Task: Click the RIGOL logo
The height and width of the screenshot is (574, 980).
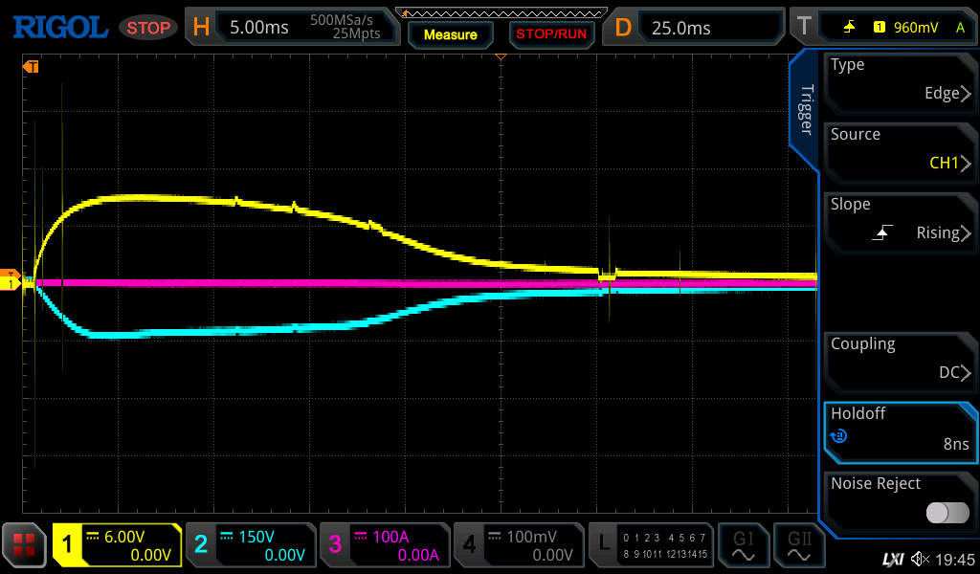Action: point(59,28)
